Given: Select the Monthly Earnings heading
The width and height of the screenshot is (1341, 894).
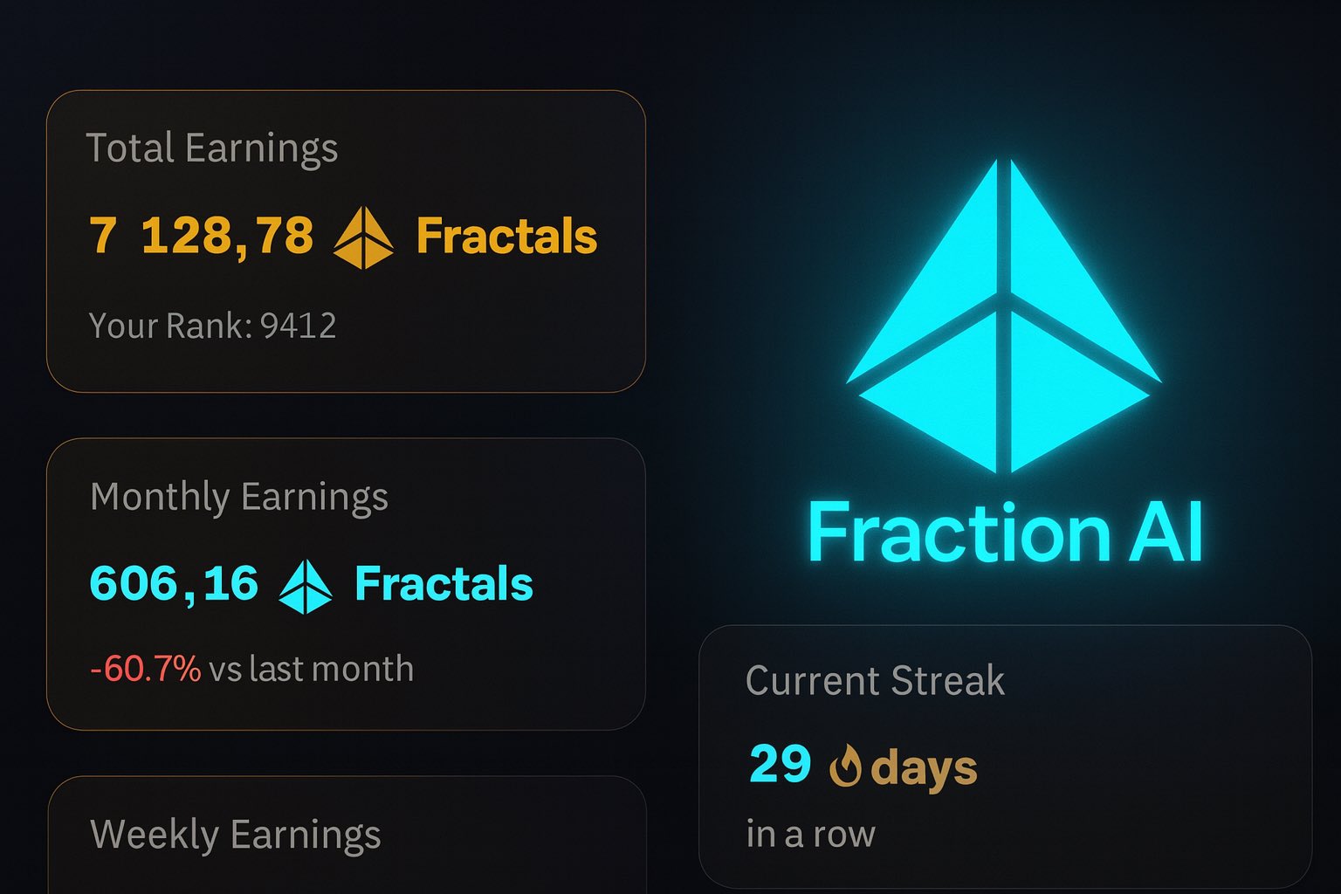Looking at the screenshot, I should coord(241,495).
